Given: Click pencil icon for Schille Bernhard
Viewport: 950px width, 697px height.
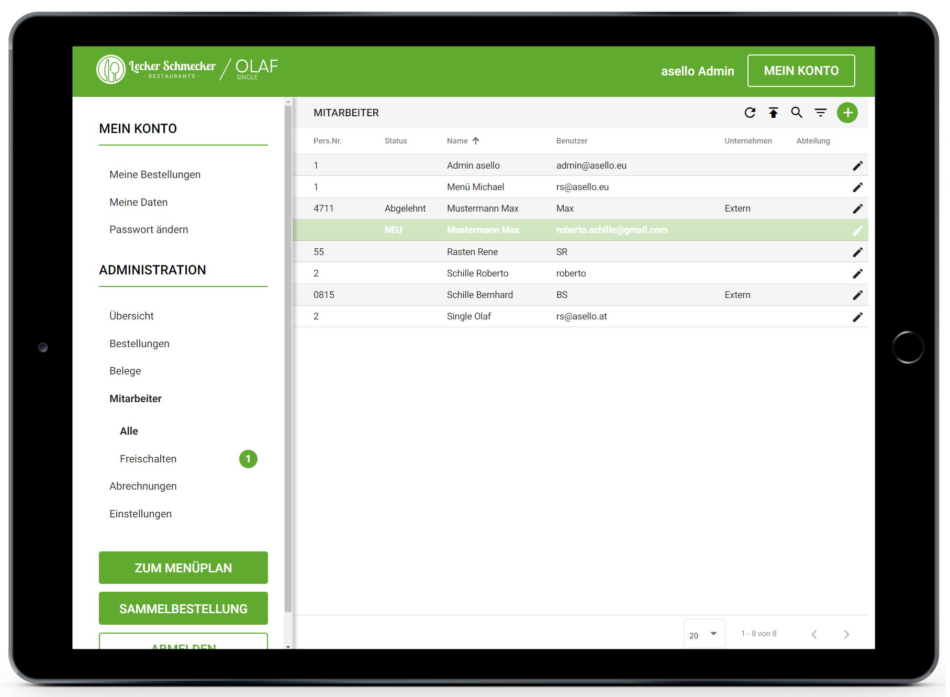Looking at the screenshot, I should (857, 295).
